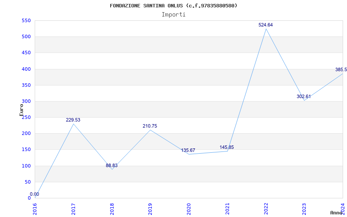
Task: Select the 2021 x-axis label
Action: [x=227, y=209]
